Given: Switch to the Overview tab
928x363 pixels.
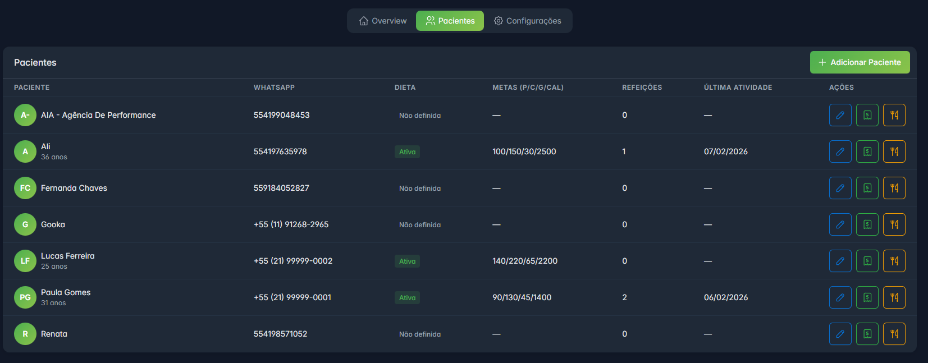Looking at the screenshot, I should 383,21.
